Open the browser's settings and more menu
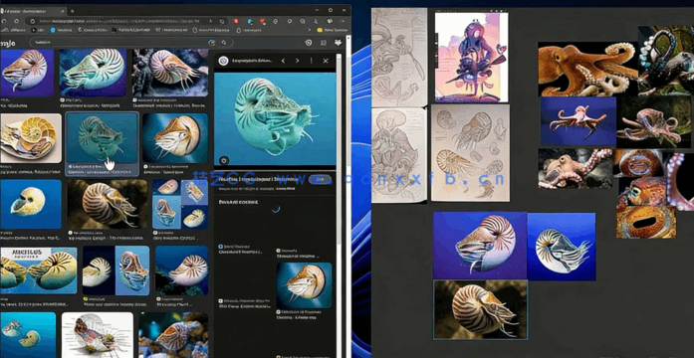 [x=343, y=21]
